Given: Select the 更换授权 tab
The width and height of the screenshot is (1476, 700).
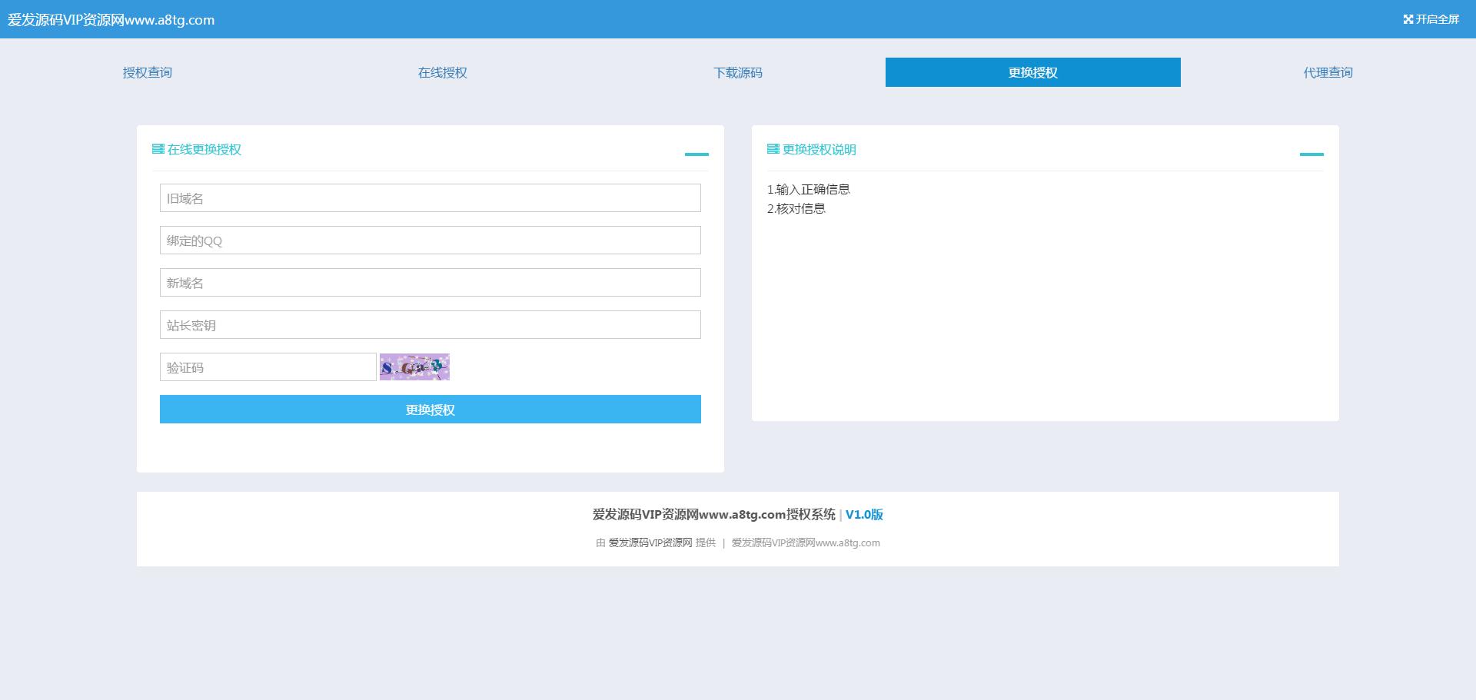Looking at the screenshot, I should [x=1032, y=72].
